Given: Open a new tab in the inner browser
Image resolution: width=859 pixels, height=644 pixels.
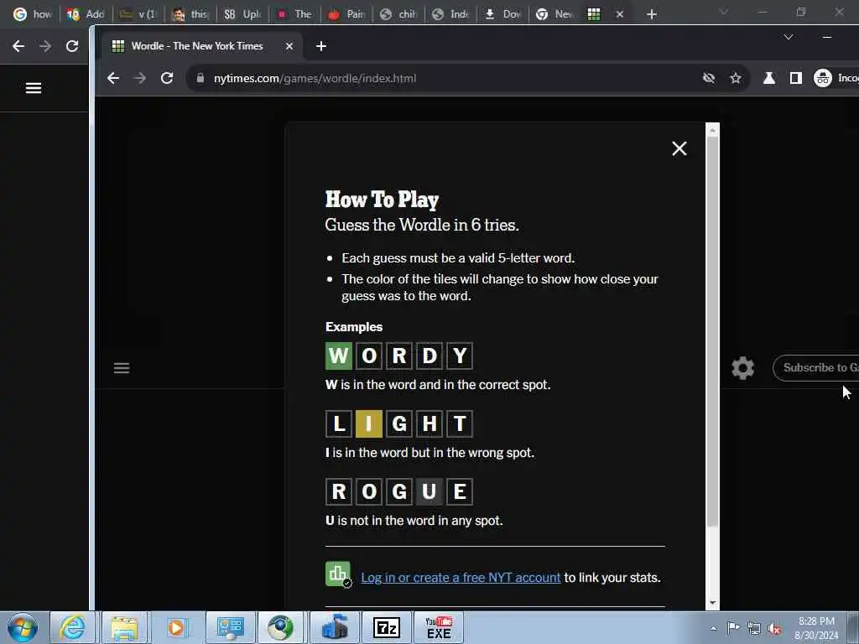Looking at the screenshot, I should click(321, 47).
